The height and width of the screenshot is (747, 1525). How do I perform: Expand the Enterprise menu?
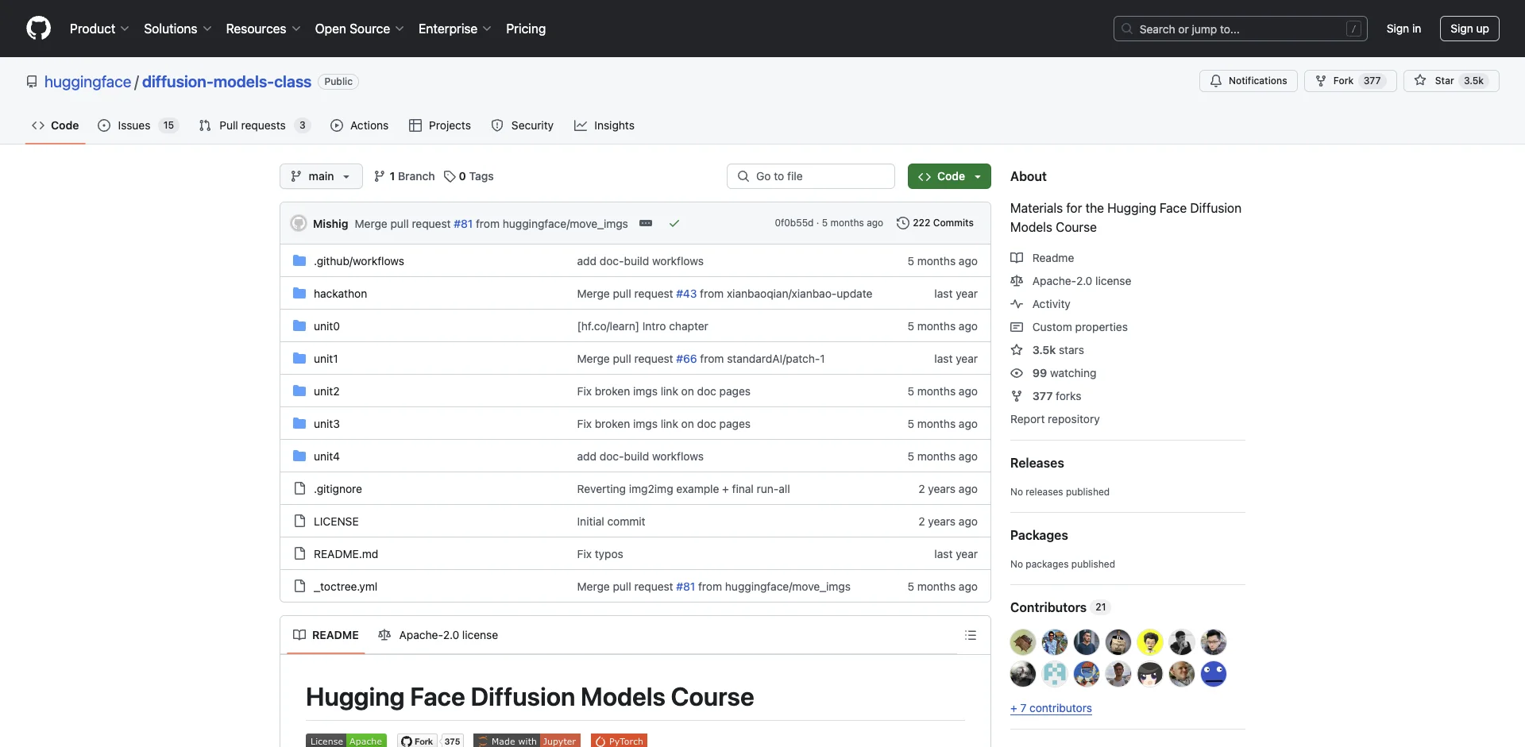click(454, 29)
